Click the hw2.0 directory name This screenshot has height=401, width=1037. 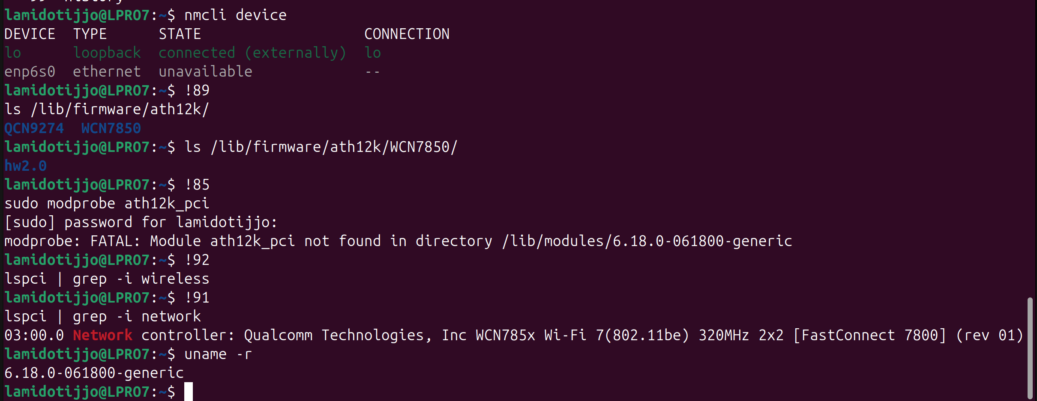(25, 166)
